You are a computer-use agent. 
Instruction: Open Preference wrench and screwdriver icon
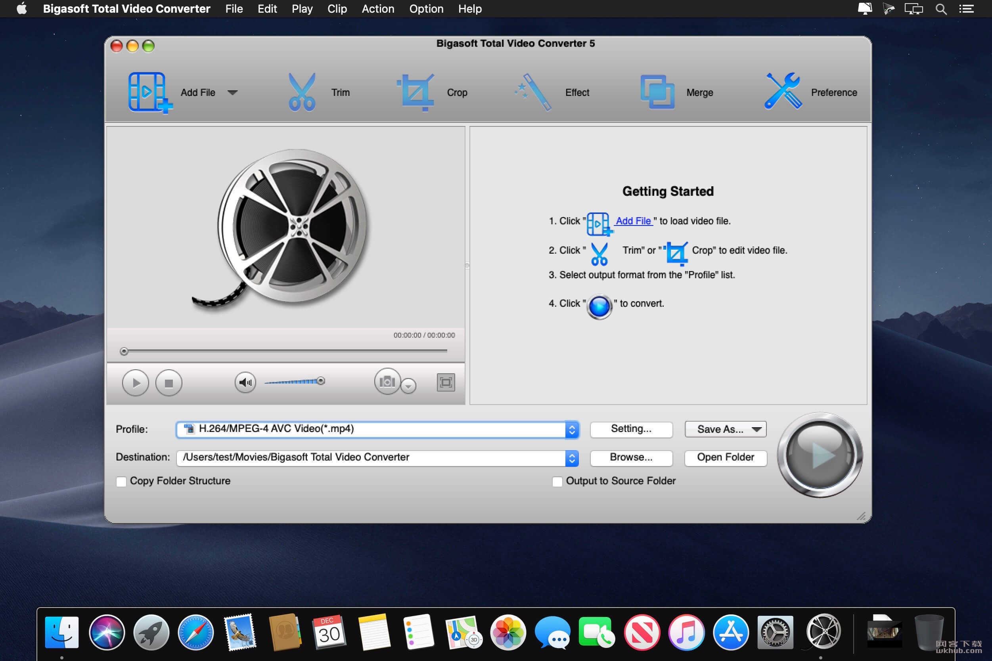[x=783, y=91]
